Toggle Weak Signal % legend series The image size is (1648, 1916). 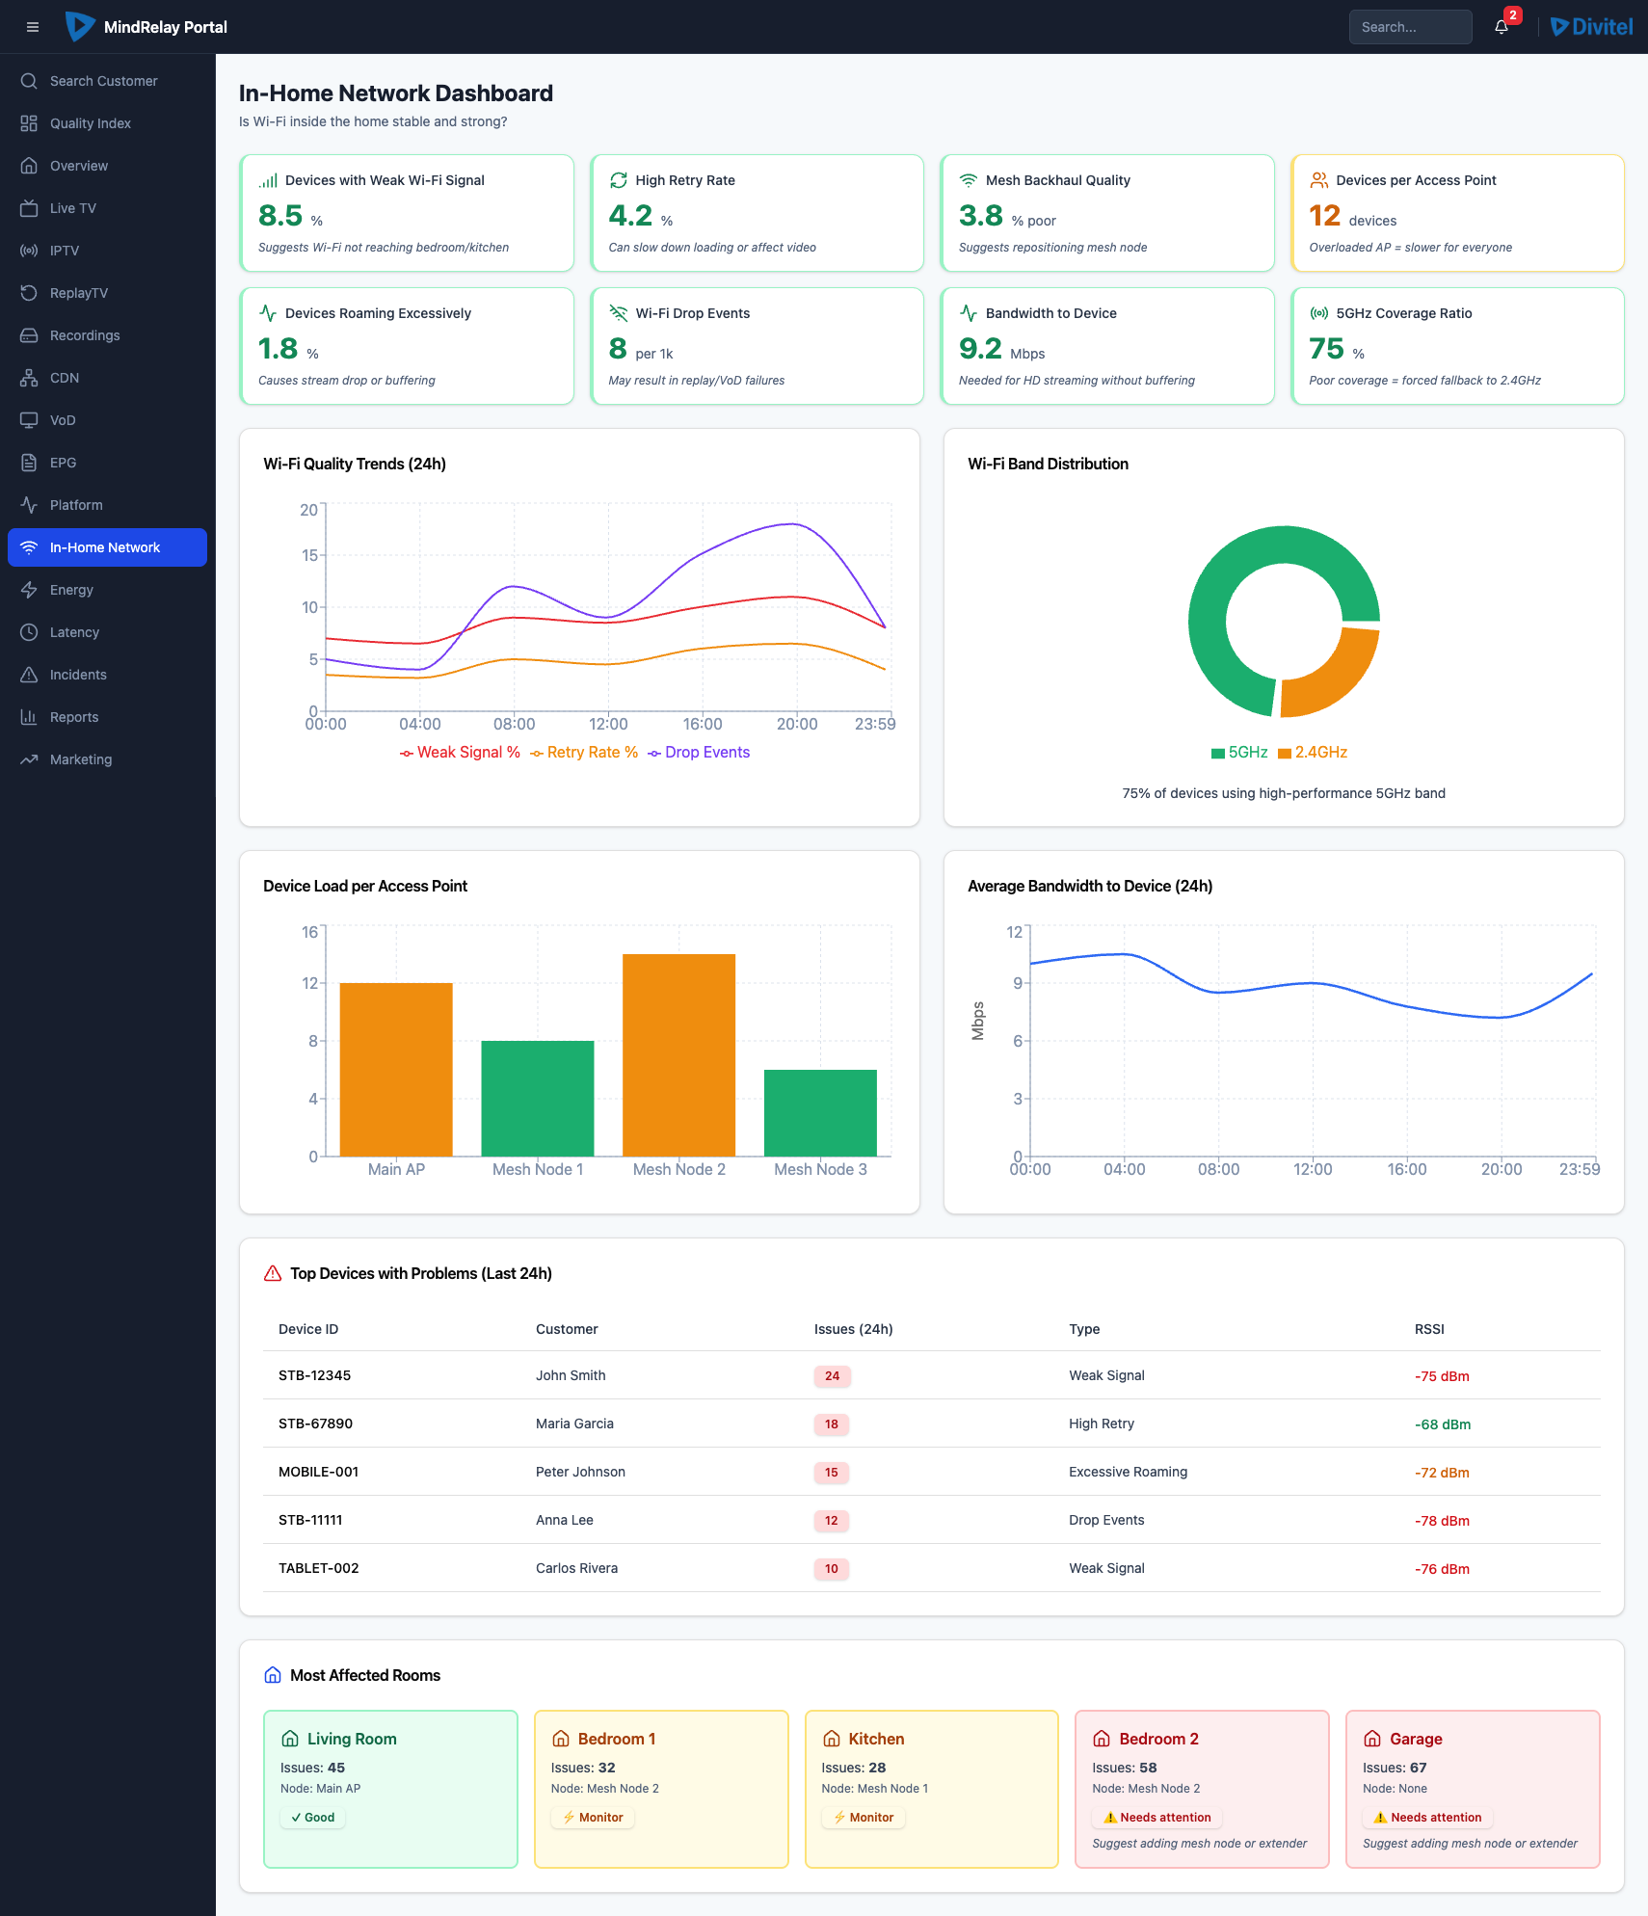point(460,753)
